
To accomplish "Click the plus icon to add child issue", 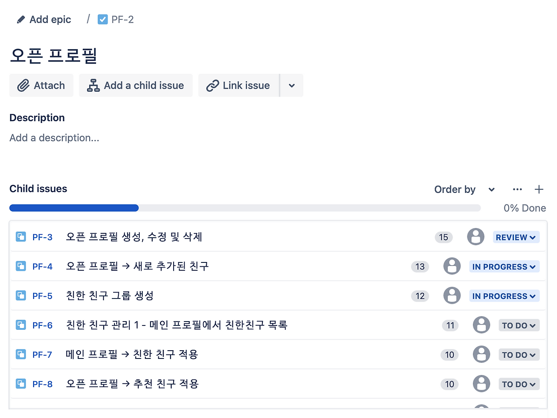I will click(539, 189).
